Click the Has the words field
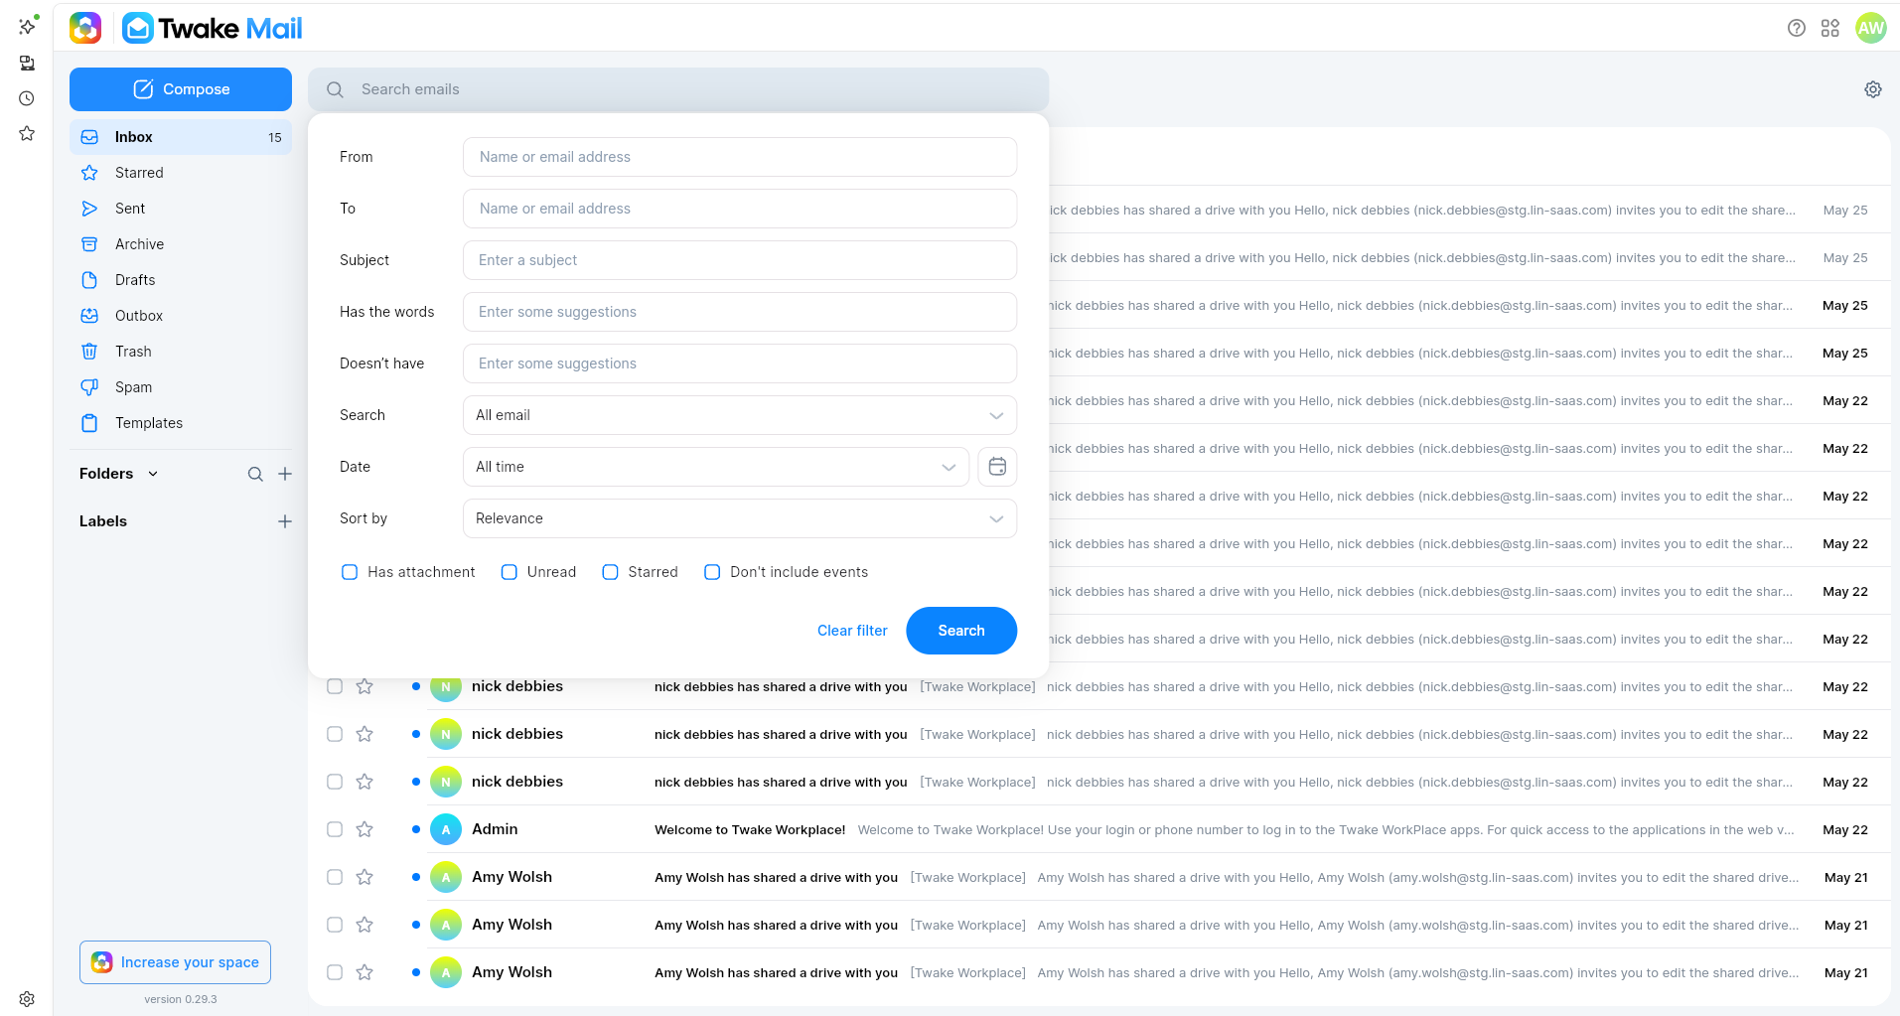This screenshot has width=1900, height=1016. pos(740,312)
